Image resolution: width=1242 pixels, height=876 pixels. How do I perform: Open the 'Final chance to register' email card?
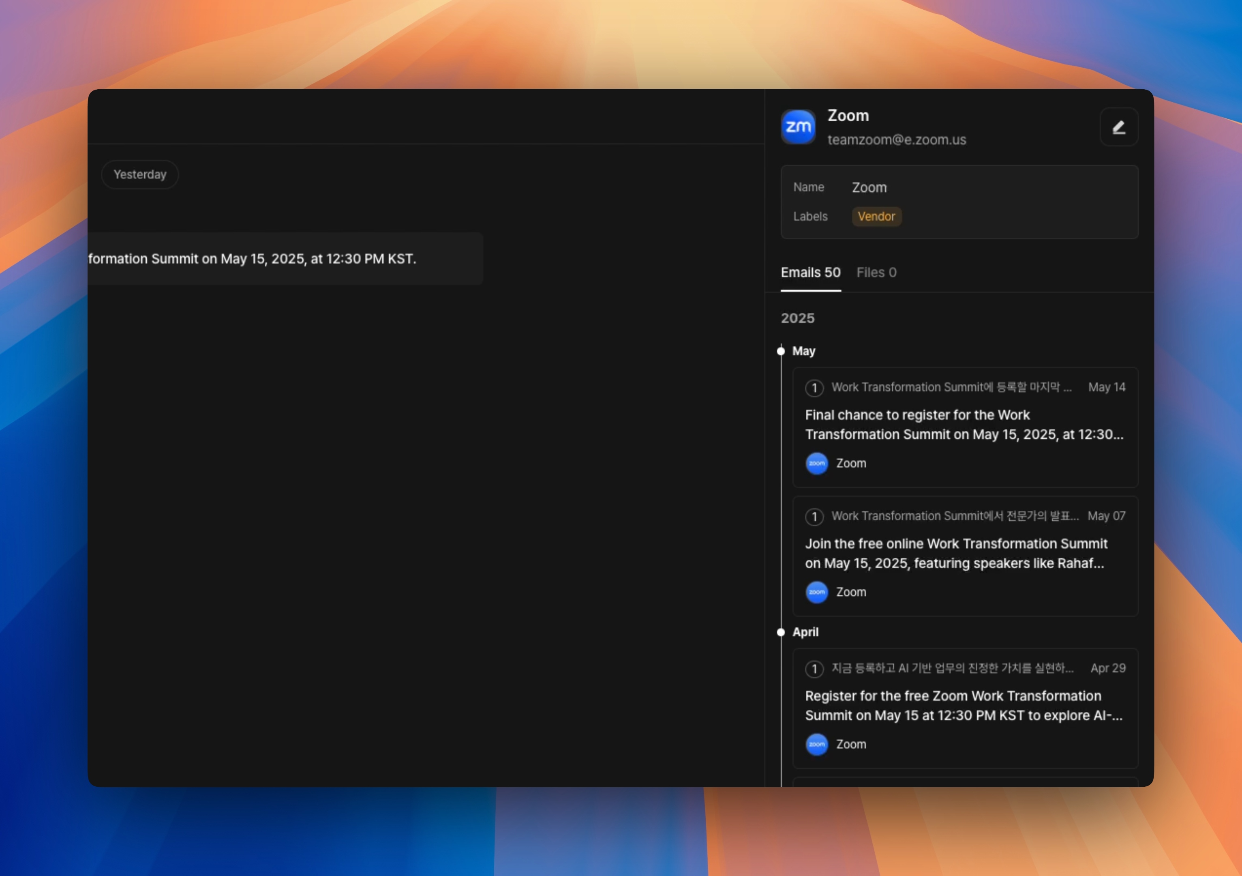coord(964,425)
